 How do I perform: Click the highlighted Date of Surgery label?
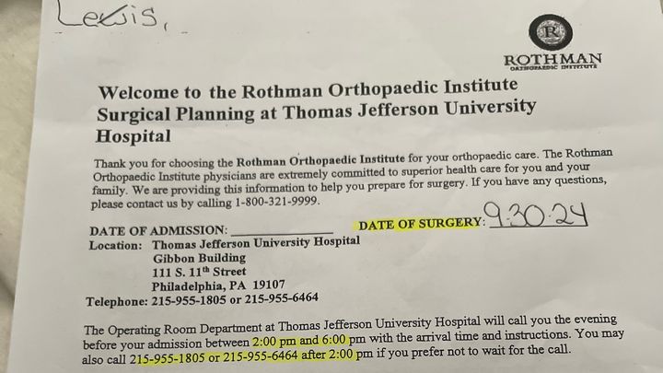420,224
